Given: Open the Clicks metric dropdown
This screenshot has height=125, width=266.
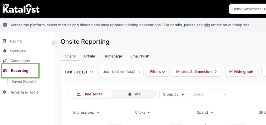Looking at the screenshot, I should (143, 113).
